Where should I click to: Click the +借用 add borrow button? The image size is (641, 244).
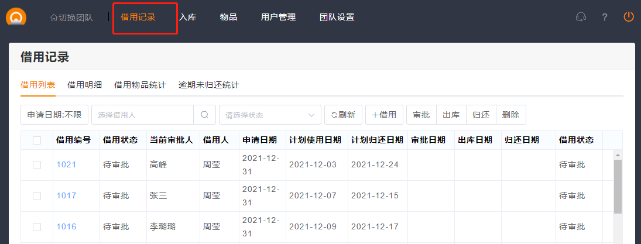pyautogui.click(x=384, y=115)
